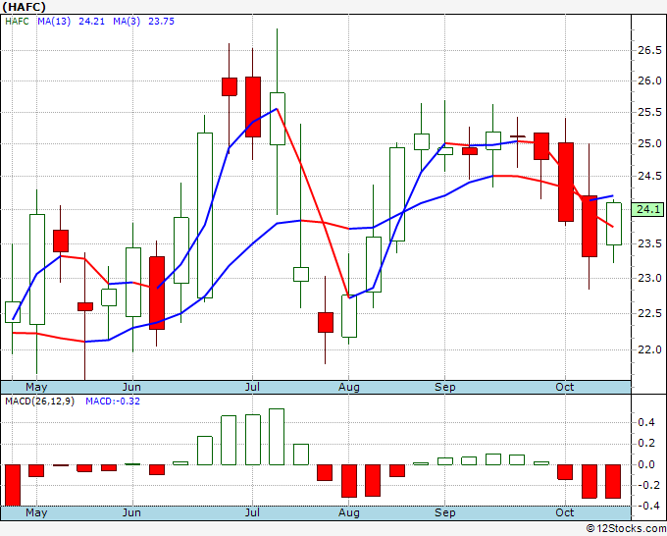
Task: Click the Jun label on MACD time axis
Action: (x=131, y=512)
